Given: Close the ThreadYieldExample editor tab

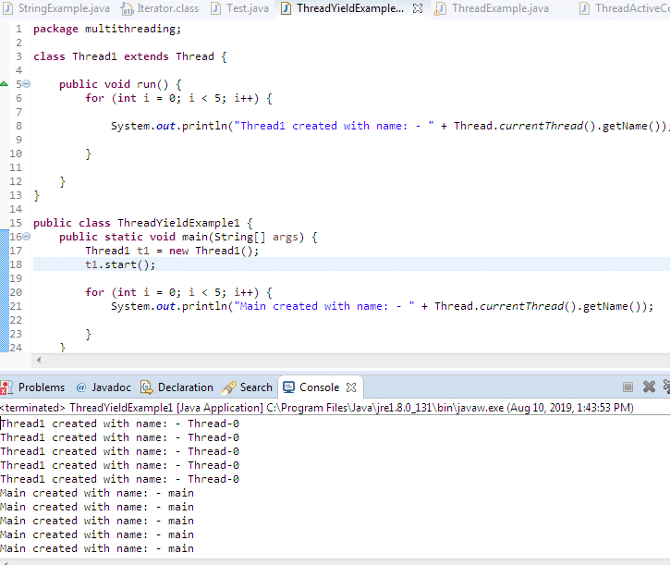Looking at the screenshot, I should (418, 8).
